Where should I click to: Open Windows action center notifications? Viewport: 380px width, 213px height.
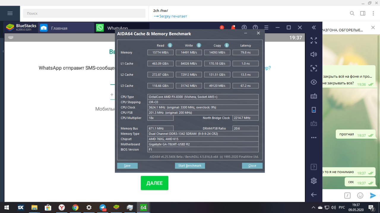click(x=371, y=207)
